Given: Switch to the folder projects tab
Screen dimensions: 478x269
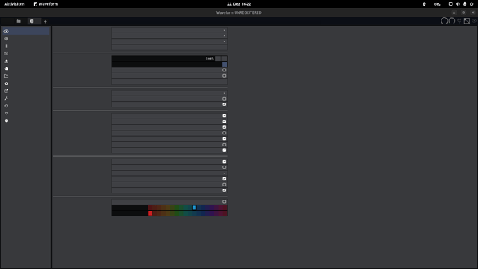Looking at the screenshot, I should click(x=18, y=21).
